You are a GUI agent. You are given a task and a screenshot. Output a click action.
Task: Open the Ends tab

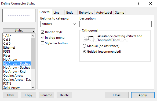(x=71, y=13)
